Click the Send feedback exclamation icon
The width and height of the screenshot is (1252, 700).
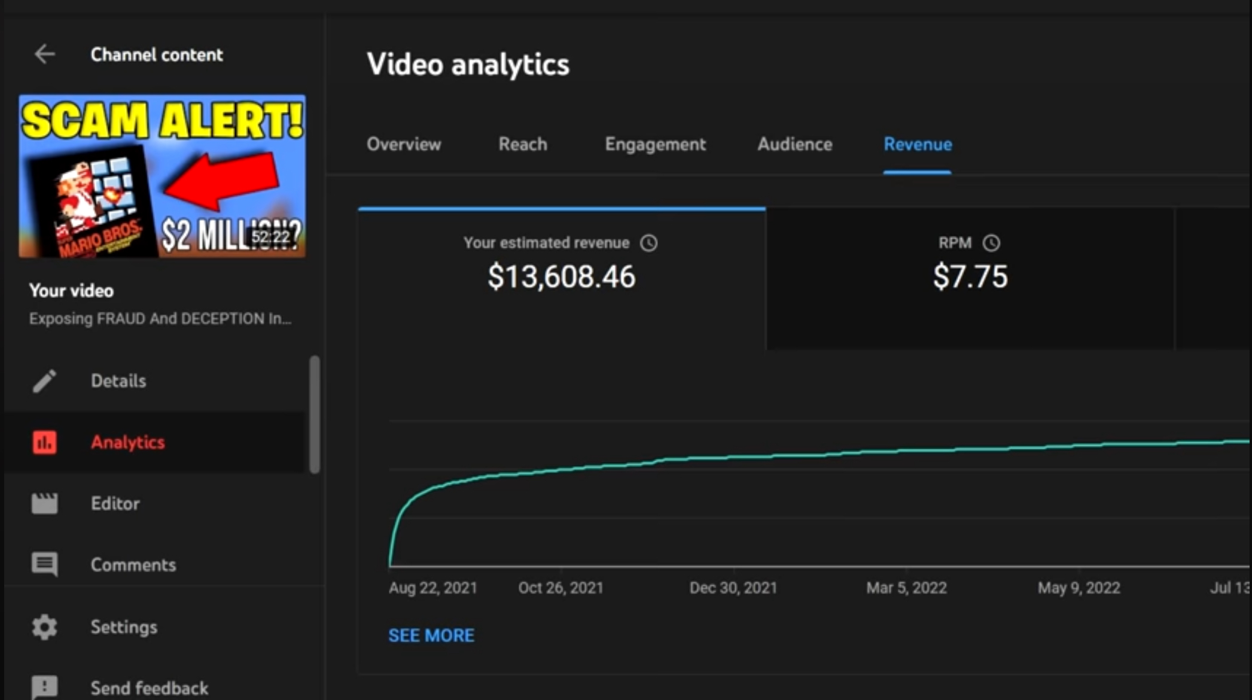pyautogui.click(x=44, y=687)
